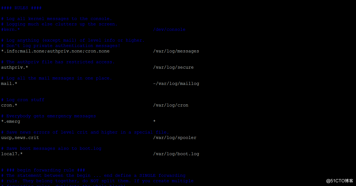
Task: Click the comment 'Log all kernel messages to the console.'
Action: click(x=59, y=19)
